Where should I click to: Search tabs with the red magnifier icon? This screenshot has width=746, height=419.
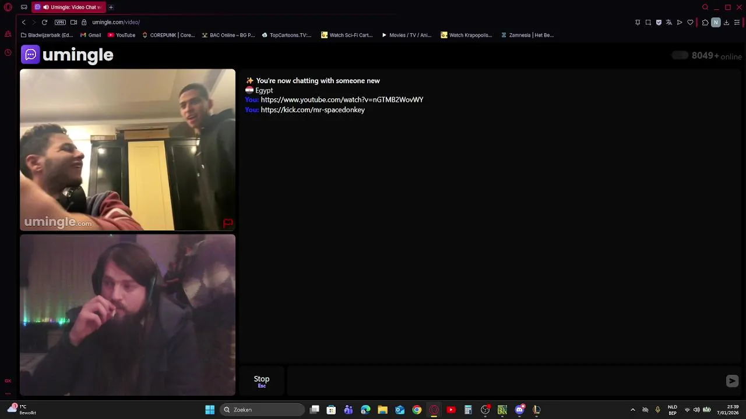point(705,8)
